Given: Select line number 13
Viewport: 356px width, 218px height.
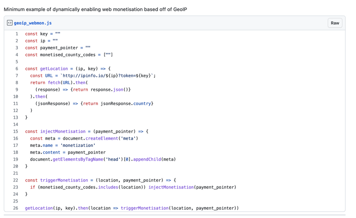Looking at the screenshot, I should click(16, 117).
